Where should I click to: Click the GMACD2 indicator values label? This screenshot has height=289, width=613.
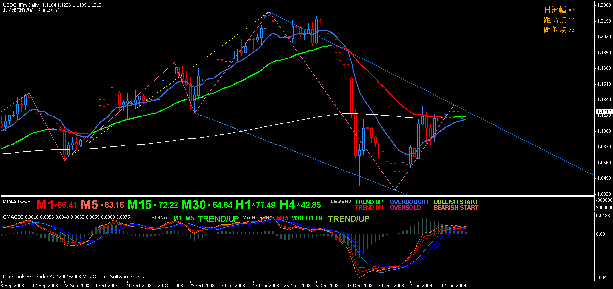coord(67,217)
